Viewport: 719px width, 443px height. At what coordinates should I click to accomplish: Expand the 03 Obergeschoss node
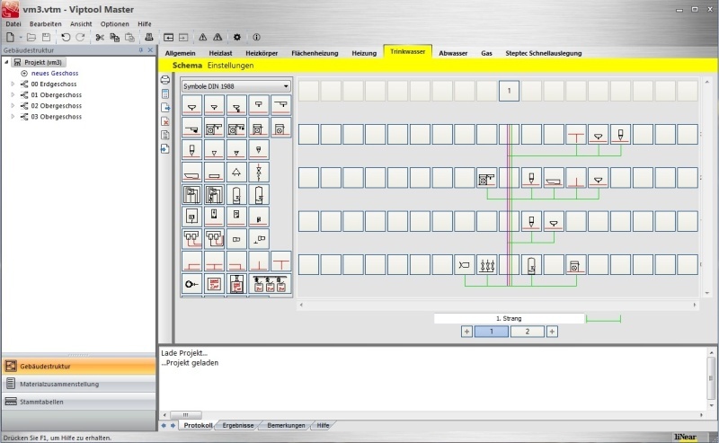click(13, 117)
